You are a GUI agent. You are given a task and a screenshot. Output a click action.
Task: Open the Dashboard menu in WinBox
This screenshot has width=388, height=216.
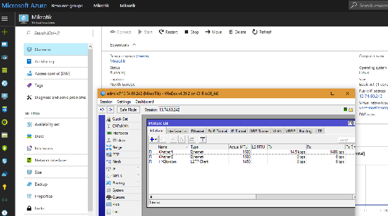click(x=144, y=102)
